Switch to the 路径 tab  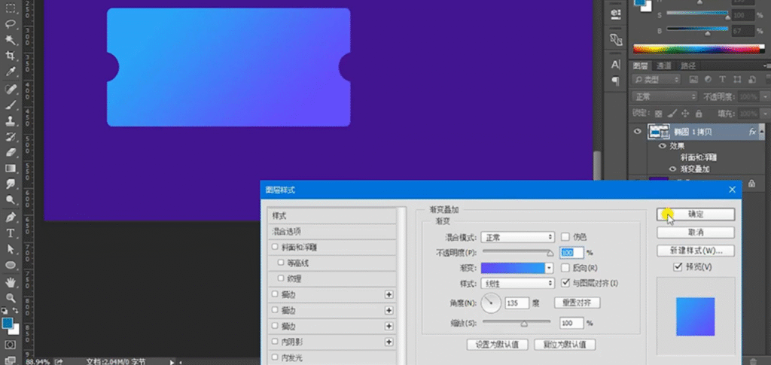688,65
